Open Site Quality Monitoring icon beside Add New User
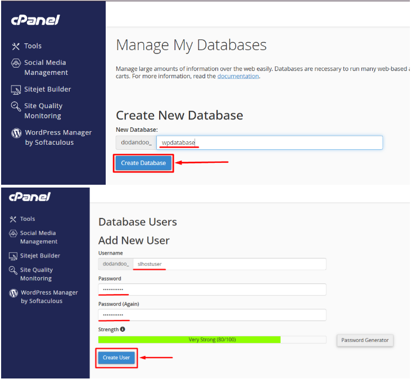This screenshot has height=392, width=411. tap(13, 271)
